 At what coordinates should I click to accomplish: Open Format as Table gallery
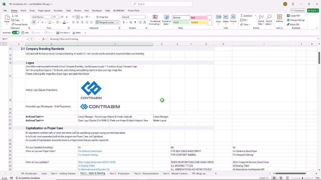coord(167,20)
